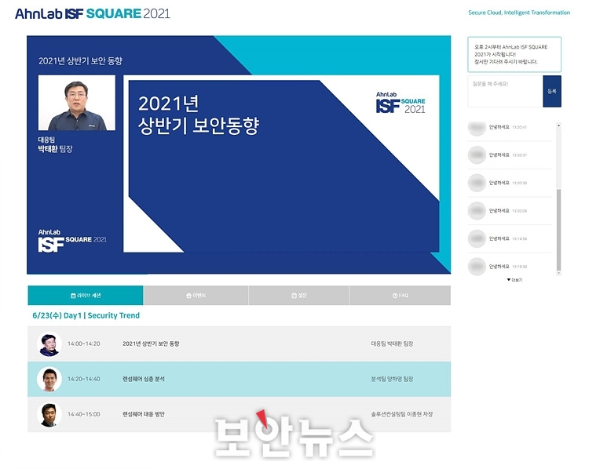Select the 14:00~14:20 보안 동향 session row
The width and height of the screenshot is (589, 469).
[240, 344]
